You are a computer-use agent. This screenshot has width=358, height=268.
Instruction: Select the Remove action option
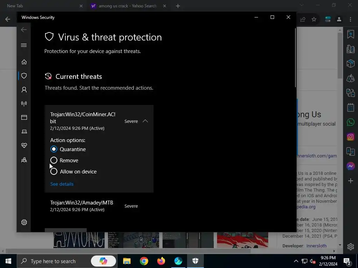point(53,160)
